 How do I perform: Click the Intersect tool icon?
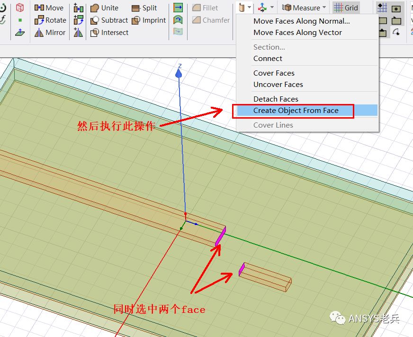click(94, 33)
